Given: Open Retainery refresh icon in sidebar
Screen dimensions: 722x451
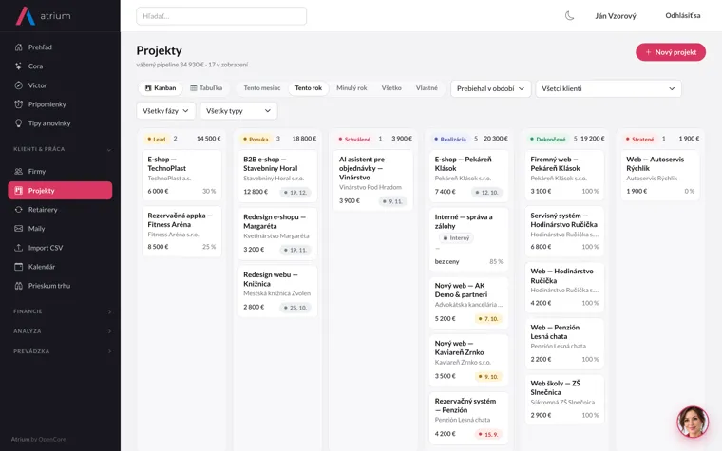Looking at the screenshot, I should tap(18, 210).
